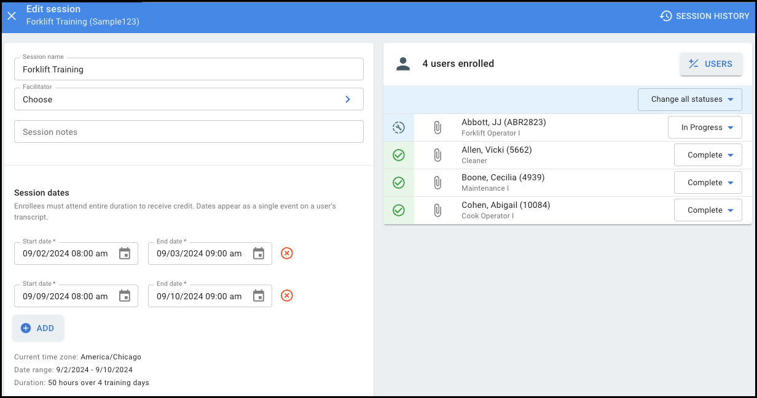Click green complete checkmark for Boone, Cecilia
The height and width of the screenshot is (398, 757).
[399, 183]
